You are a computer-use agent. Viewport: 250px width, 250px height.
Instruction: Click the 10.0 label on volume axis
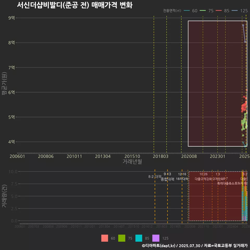click(x=13, y=172)
